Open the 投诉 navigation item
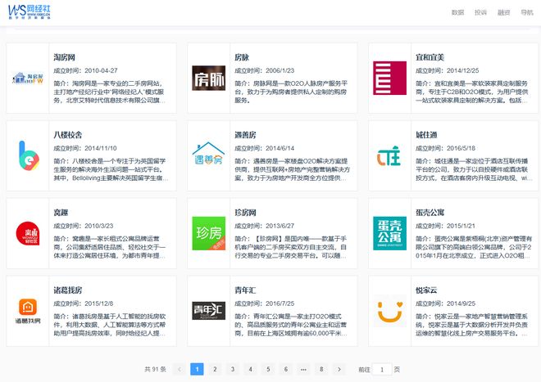Image resolution: width=541 pixels, height=382 pixels. [x=480, y=12]
